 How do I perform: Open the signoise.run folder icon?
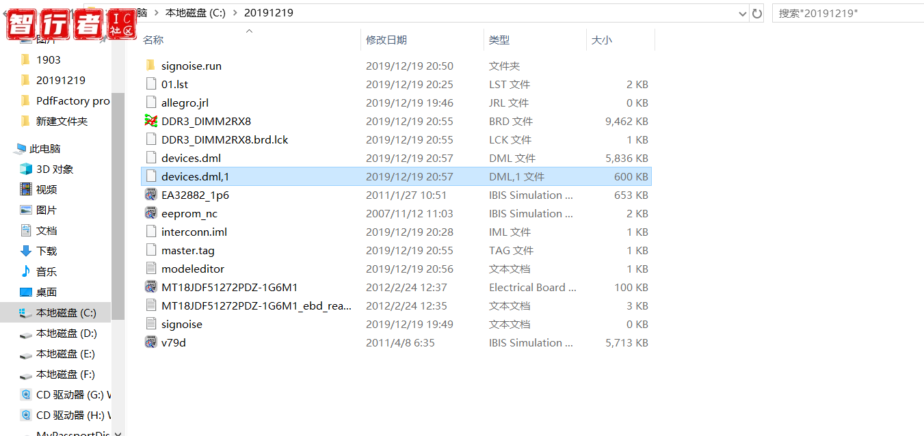(151, 66)
